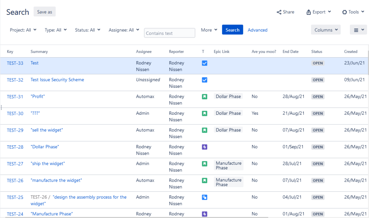Click the Dollar Phase epic label for TEST-29
This screenshot has height=218, width=369.
(228, 130)
